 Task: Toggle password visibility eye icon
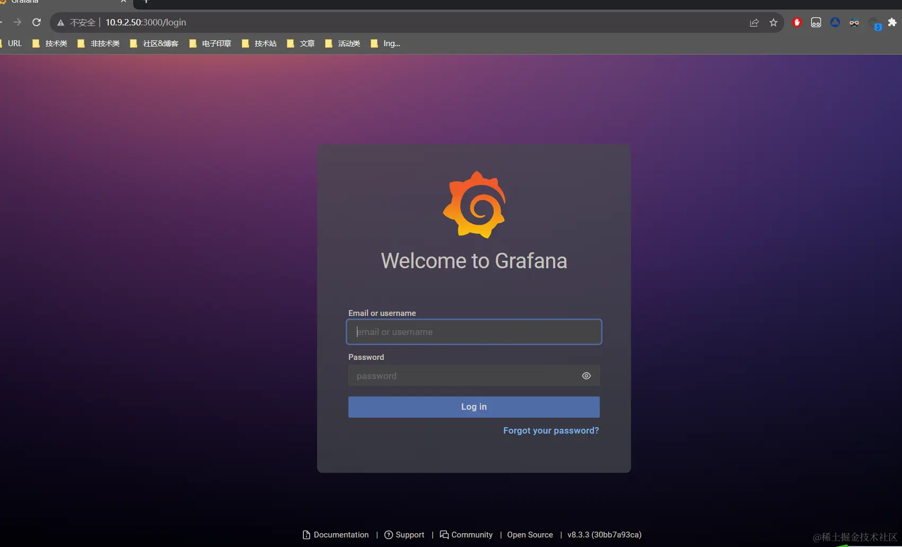click(586, 376)
